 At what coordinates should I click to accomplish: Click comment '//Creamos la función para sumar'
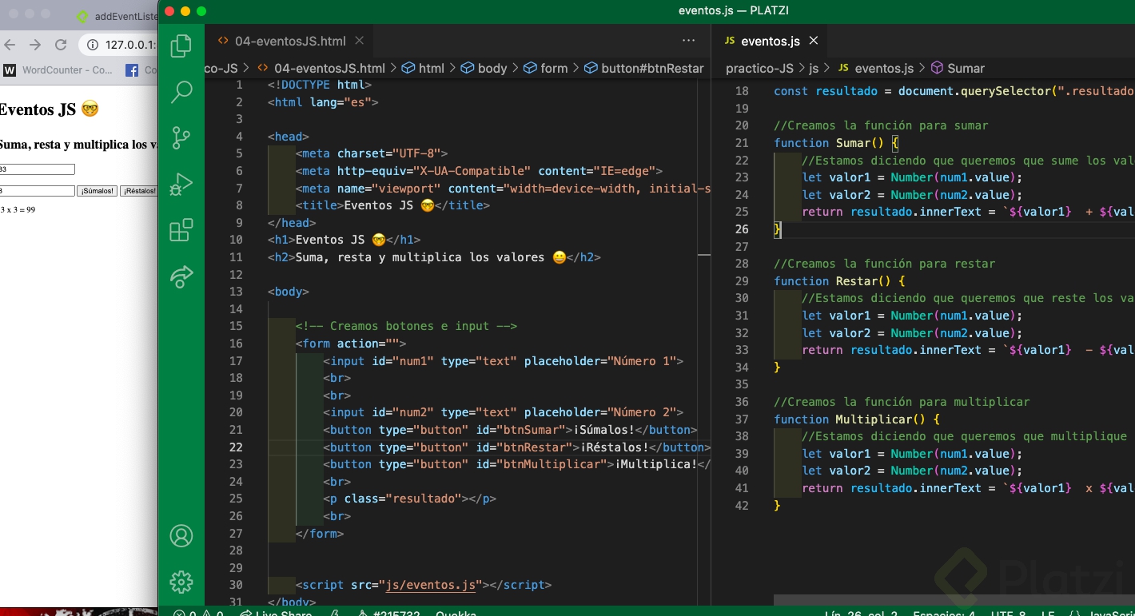[x=881, y=125]
